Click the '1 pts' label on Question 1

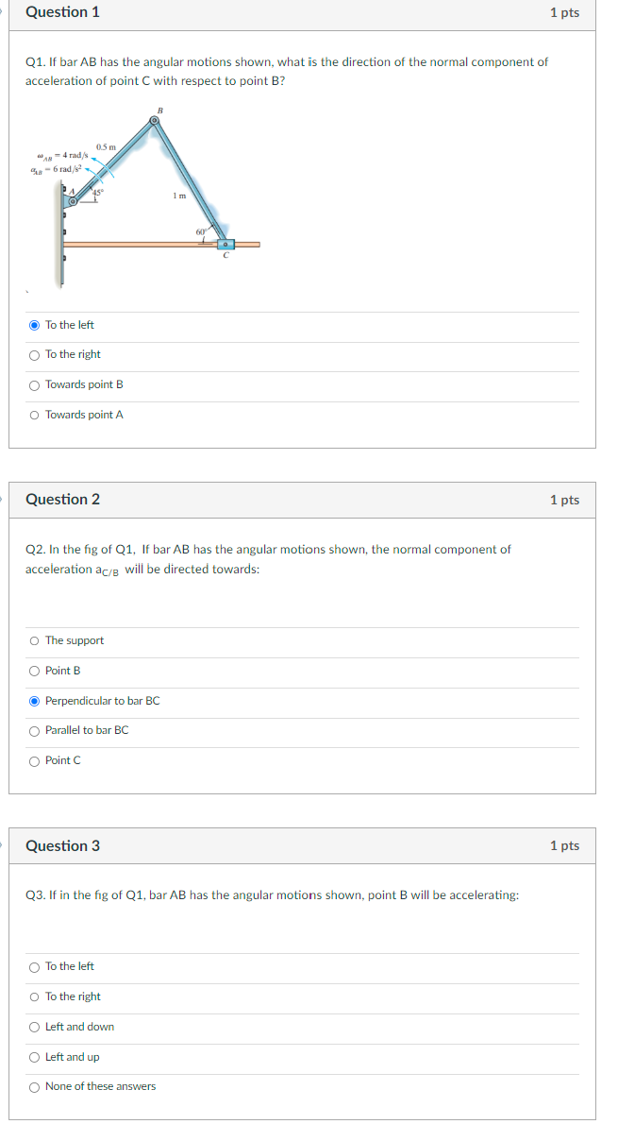click(x=563, y=13)
